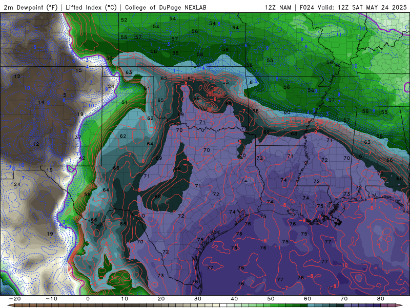
Task: Click the -10 tick label on color bar
Action: tap(51, 299)
